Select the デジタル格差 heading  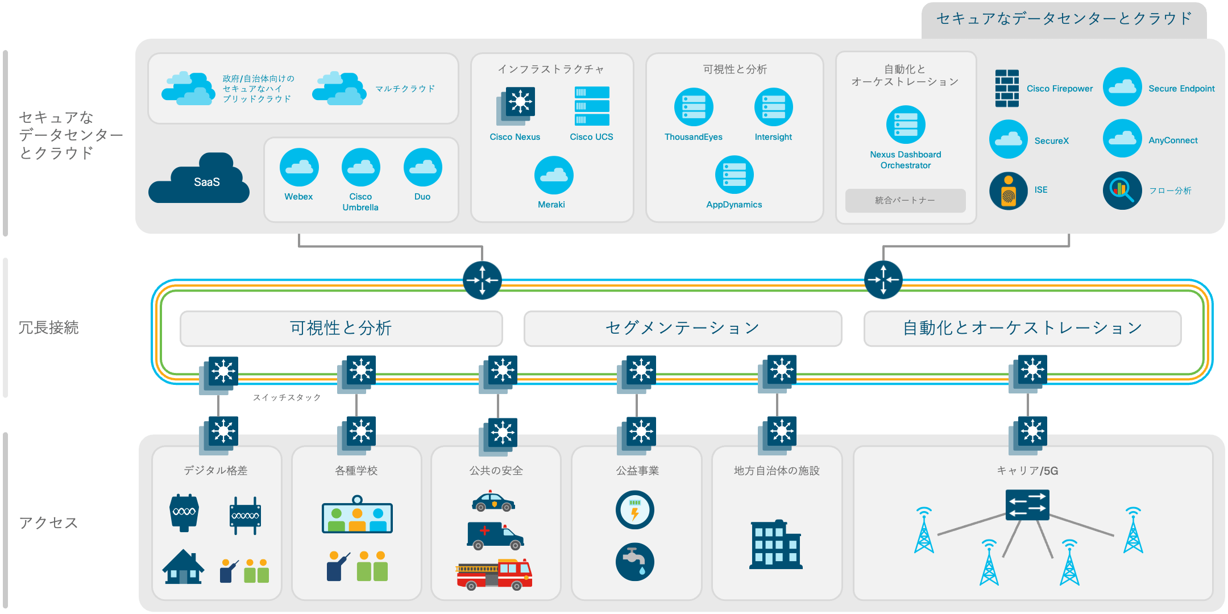[x=215, y=471]
